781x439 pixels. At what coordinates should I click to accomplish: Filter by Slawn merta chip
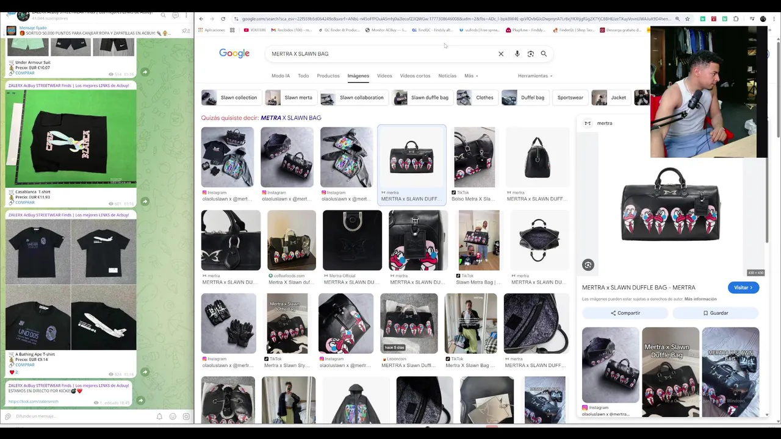pyautogui.click(x=290, y=98)
